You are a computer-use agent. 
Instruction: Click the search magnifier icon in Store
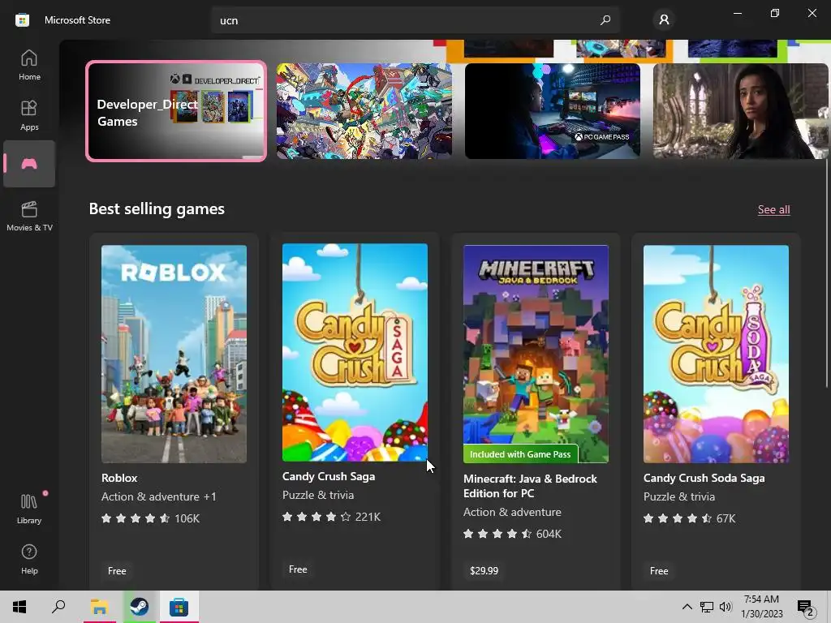tap(605, 20)
